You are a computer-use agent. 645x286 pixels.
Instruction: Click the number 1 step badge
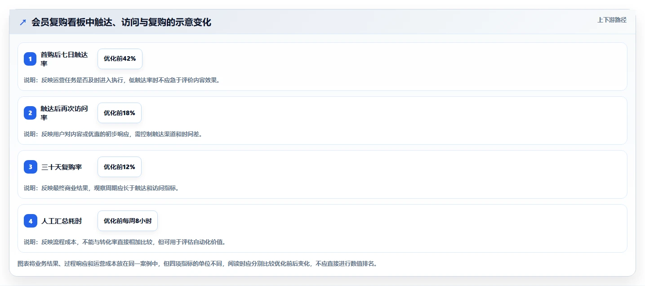point(30,59)
